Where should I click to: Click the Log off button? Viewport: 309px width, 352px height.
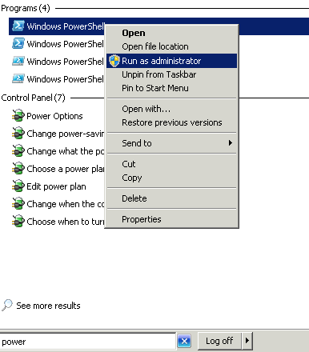tap(219, 341)
